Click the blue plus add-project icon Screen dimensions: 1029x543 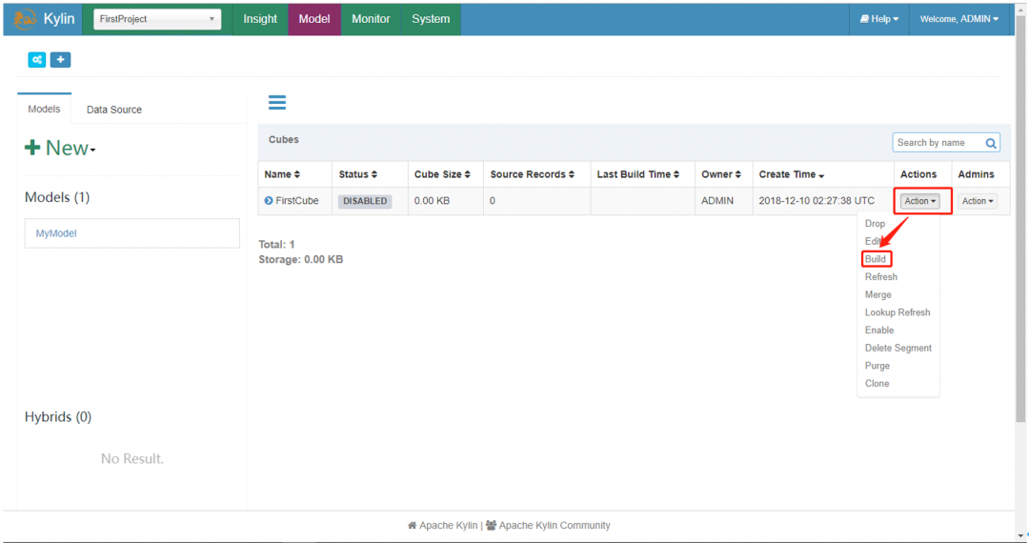click(x=60, y=60)
